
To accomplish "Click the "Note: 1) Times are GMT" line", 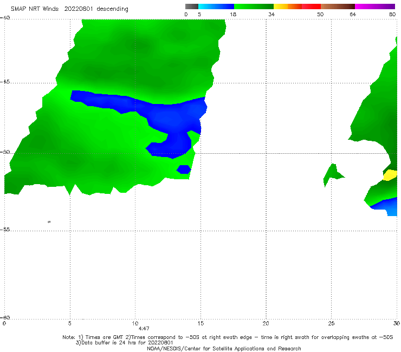I will 228,337.
